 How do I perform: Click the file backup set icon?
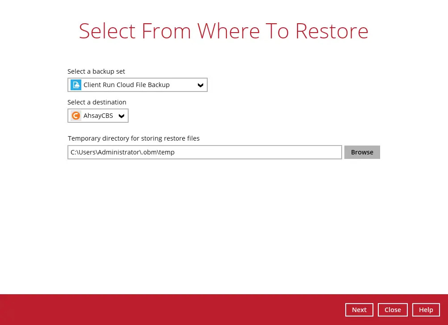pyautogui.click(x=76, y=85)
